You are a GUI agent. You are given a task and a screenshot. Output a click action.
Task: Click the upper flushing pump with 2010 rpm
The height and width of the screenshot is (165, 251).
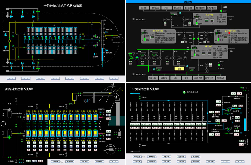[x=228, y=110]
